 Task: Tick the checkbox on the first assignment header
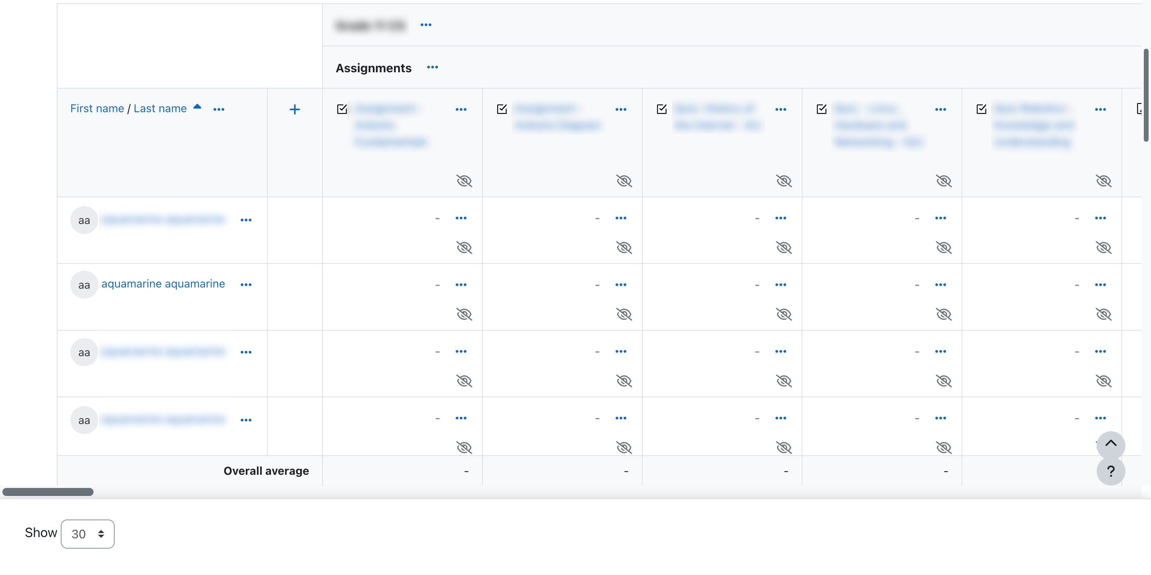pos(342,109)
